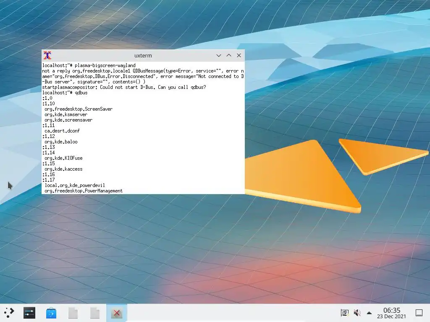
Task: Select the uxterm task in the taskbar
Action: point(117,313)
